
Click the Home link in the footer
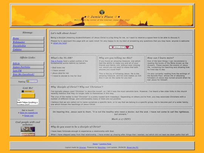pos(95,144)
